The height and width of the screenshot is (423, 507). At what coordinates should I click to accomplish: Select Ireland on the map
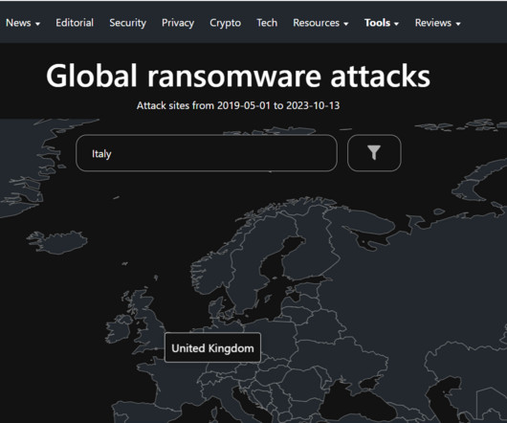(118, 328)
